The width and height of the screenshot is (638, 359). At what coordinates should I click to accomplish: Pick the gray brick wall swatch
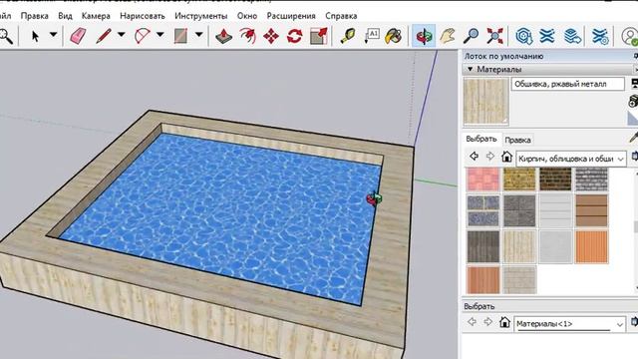(x=591, y=179)
